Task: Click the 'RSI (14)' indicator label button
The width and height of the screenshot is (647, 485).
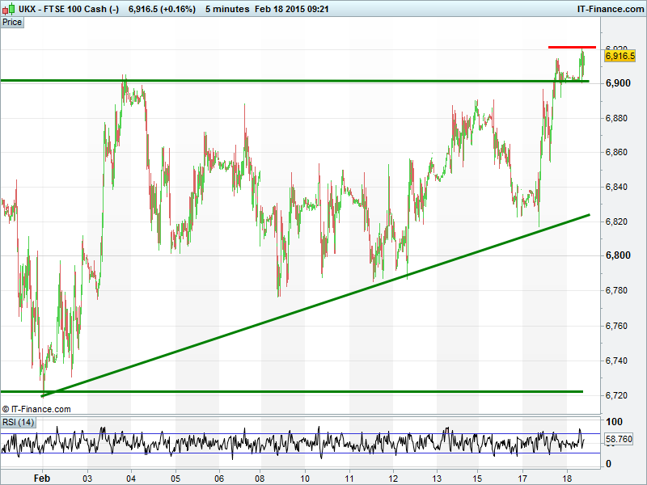Action: click(x=18, y=422)
